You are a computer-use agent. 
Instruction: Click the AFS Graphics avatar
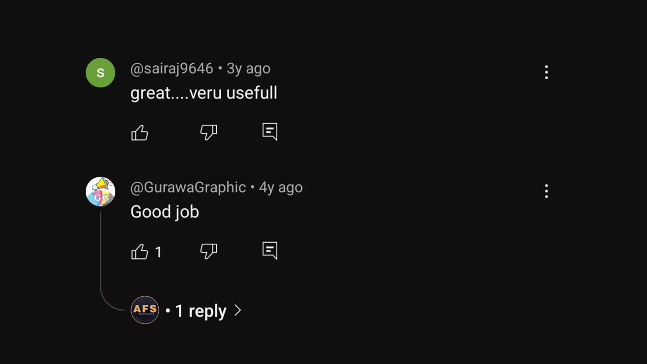(x=145, y=310)
